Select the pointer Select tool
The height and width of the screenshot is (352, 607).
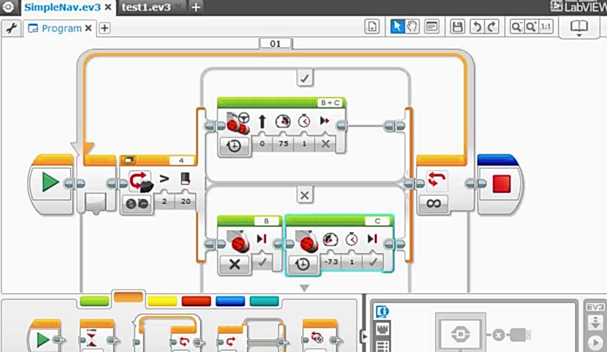tap(398, 27)
